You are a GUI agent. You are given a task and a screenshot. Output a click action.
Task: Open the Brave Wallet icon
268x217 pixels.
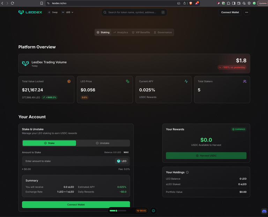[x=239, y=3]
